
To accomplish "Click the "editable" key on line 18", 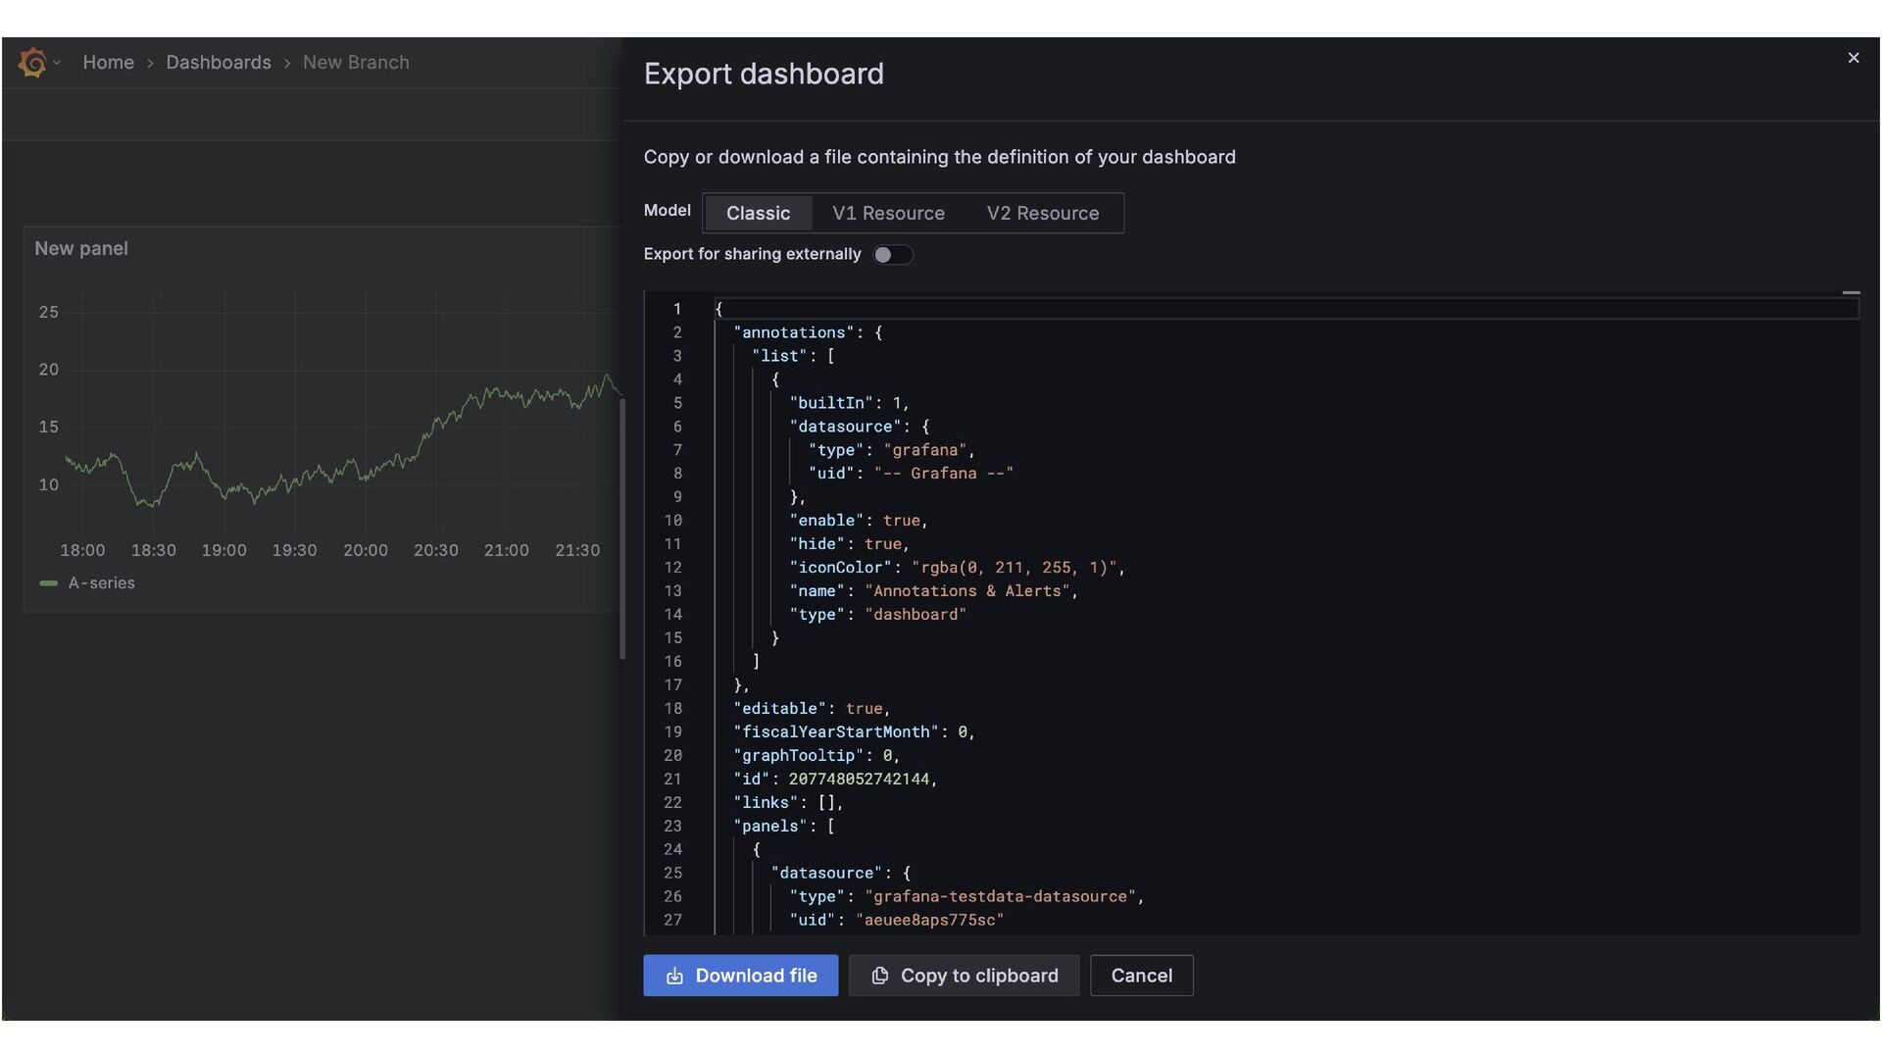I will point(779,709).
